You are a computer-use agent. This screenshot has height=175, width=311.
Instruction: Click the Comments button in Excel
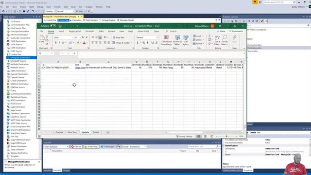(236, 31)
